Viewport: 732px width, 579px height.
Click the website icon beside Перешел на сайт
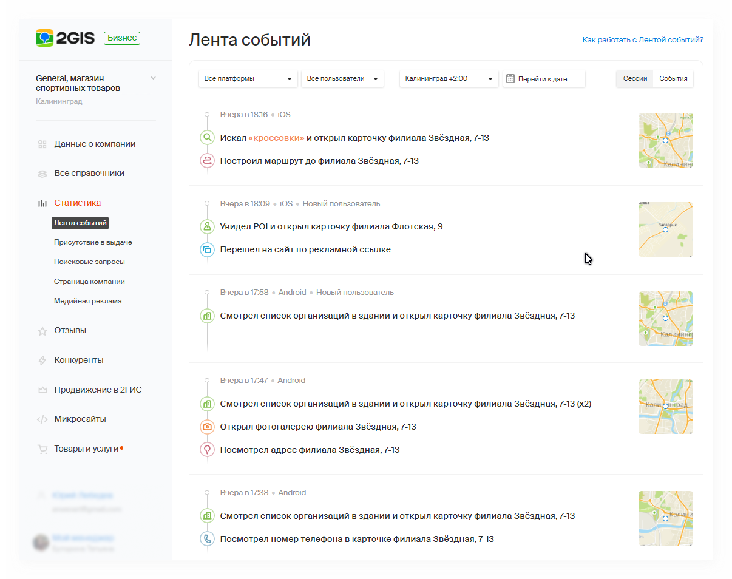click(x=208, y=249)
